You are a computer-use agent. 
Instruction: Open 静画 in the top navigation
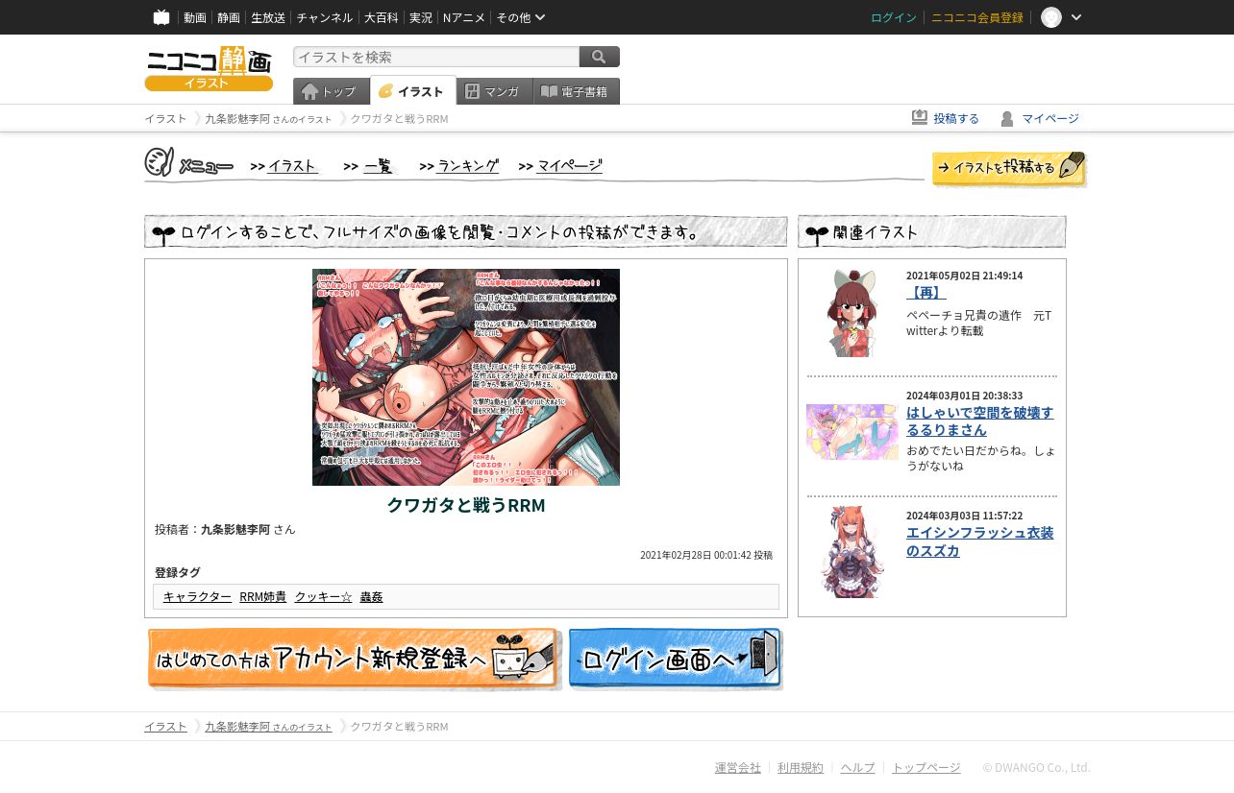click(229, 17)
